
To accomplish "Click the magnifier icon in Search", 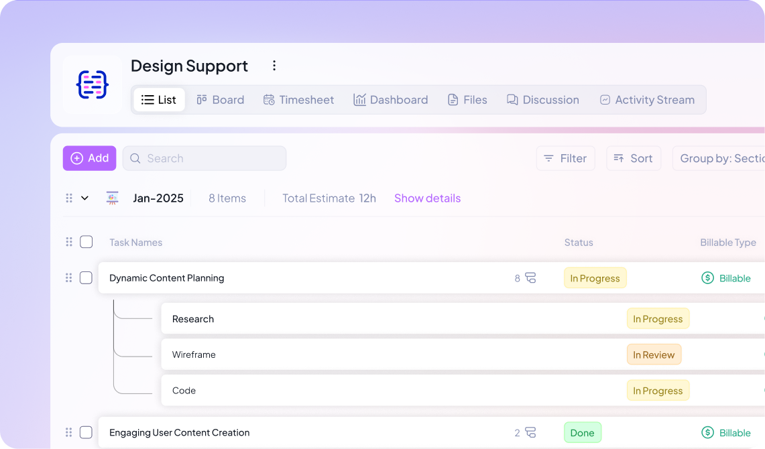I will pos(135,158).
